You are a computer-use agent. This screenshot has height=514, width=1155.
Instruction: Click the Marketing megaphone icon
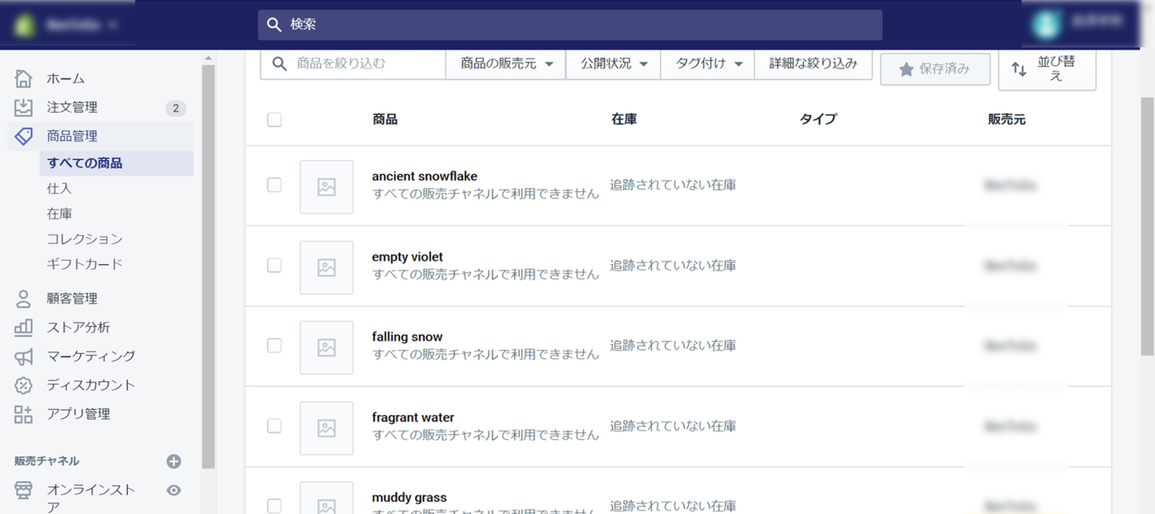pyautogui.click(x=23, y=356)
